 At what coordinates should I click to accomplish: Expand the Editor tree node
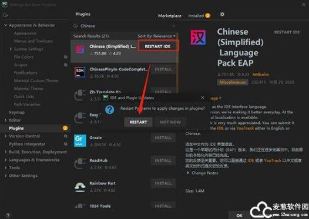[x=5, y=120]
